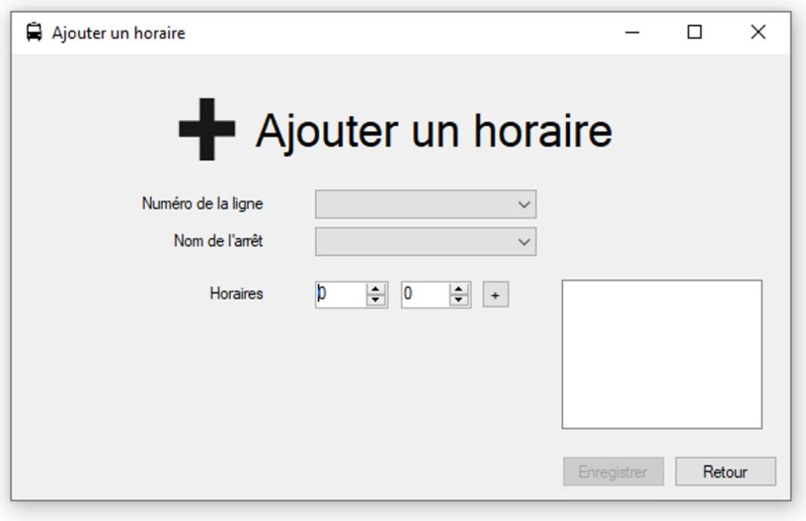Add the time with the small + button
The width and height of the screenshot is (806, 521).
coord(496,295)
